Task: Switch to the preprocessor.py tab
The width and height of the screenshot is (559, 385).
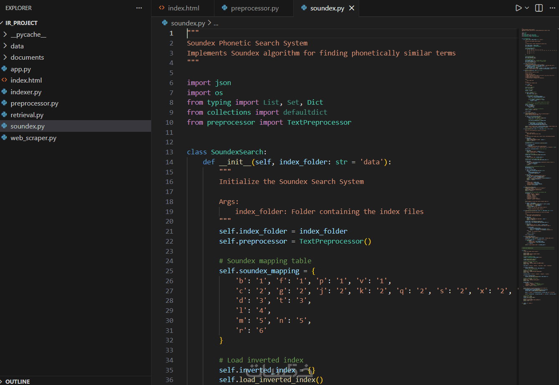Action: point(254,8)
